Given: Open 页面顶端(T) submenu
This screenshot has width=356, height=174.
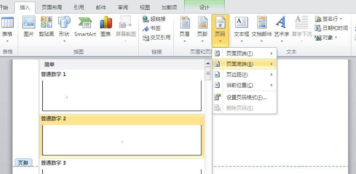Looking at the screenshot, I should click(x=244, y=54).
